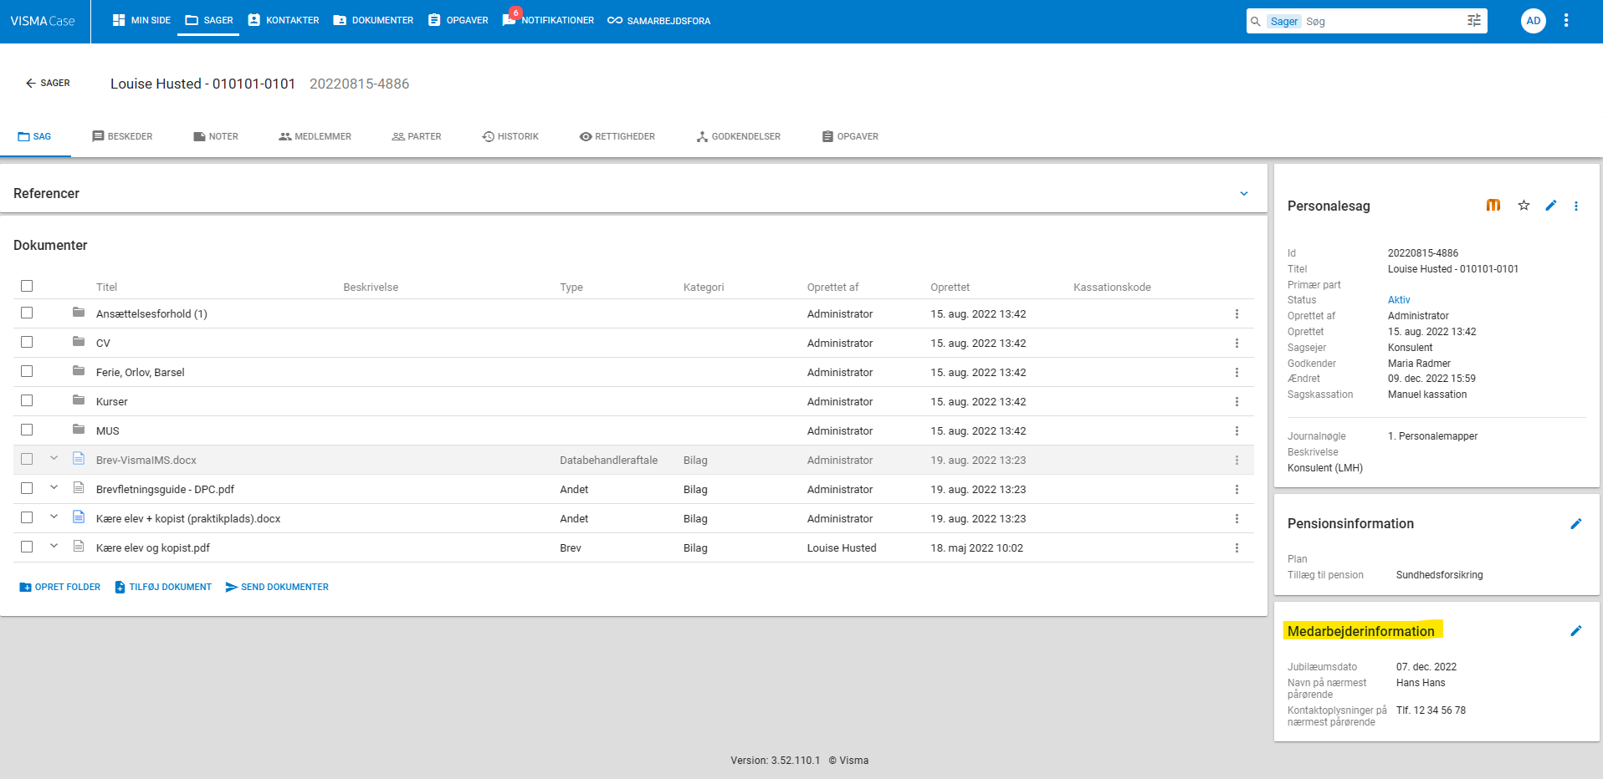1603x779 pixels.
Task: Open row menu for Kære elev og kopist.pdf
Action: 1237,548
